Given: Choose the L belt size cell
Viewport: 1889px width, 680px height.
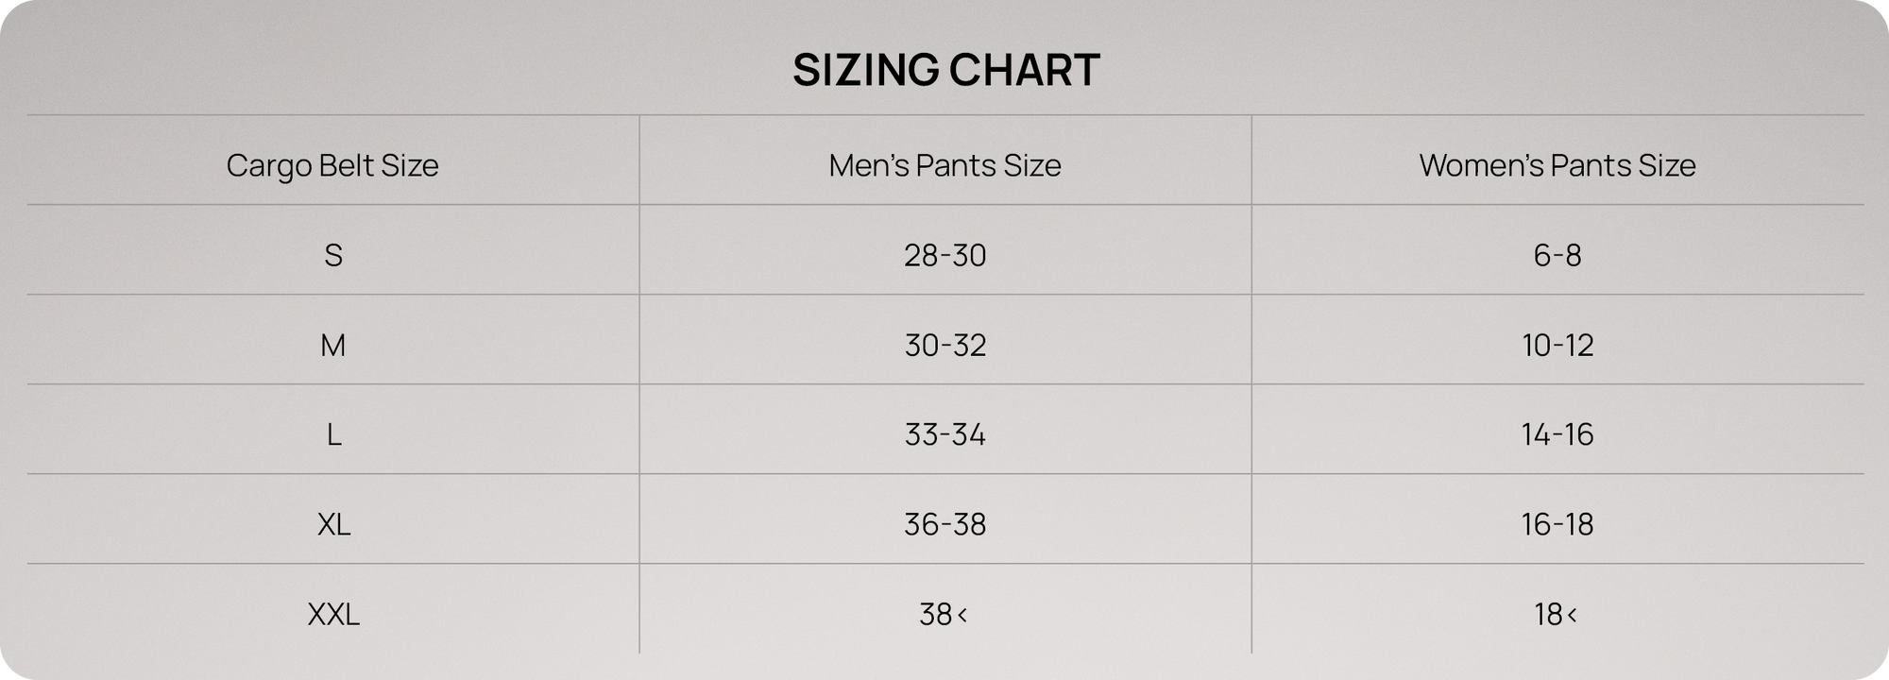Looking at the screenshot, I should coord(333,434).
